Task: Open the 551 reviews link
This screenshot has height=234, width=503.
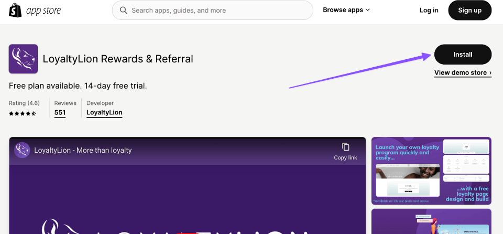Action: (60, 113)
